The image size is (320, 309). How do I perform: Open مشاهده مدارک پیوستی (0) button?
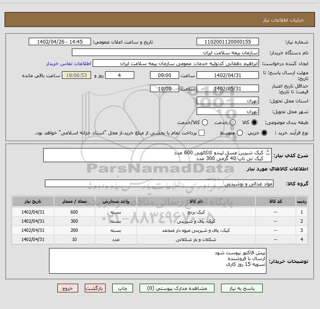click(x=177, y=288)
